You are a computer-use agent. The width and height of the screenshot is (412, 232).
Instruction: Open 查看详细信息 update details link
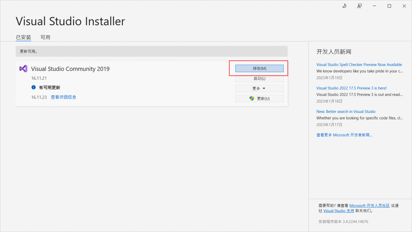point(63,97)
